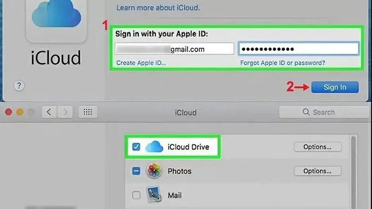Open Options for iCloud Drive

(x=317, y=147)
